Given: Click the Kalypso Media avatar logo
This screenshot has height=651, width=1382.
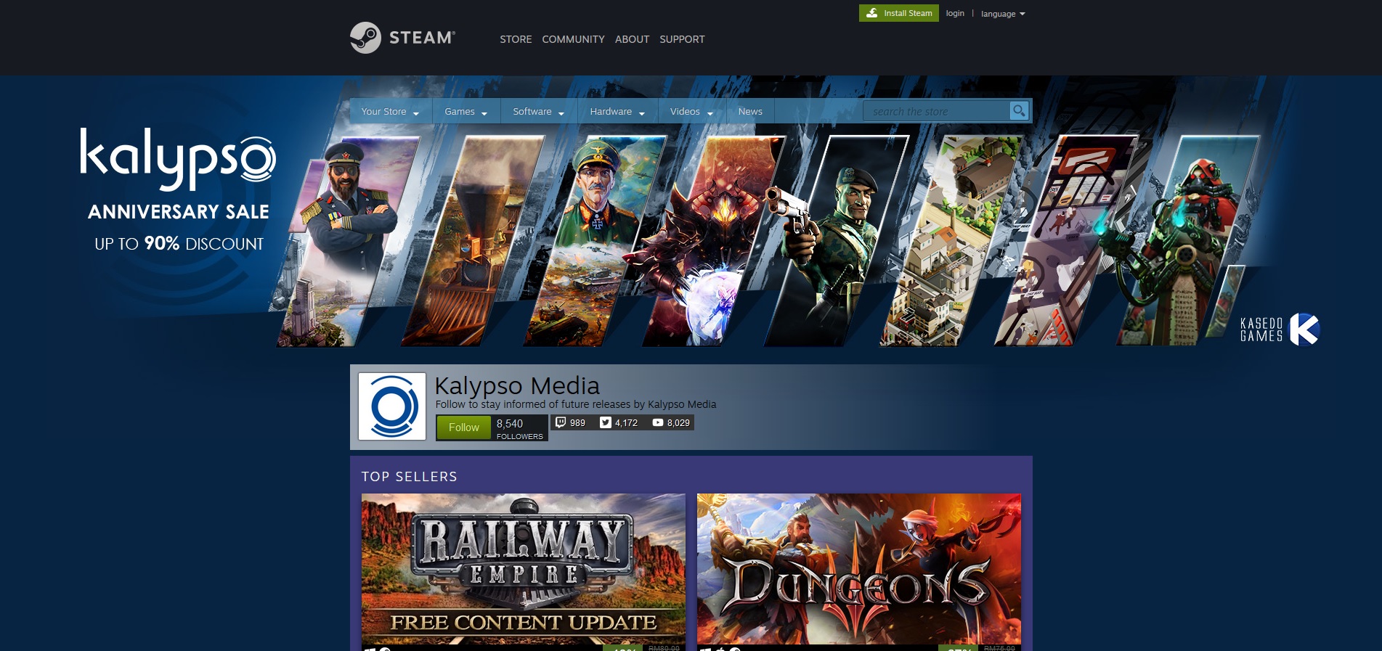Looking at the screenshot, I should click(392, 406).
